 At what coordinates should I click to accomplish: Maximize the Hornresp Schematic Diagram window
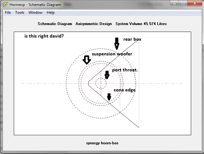click(183, 3)
